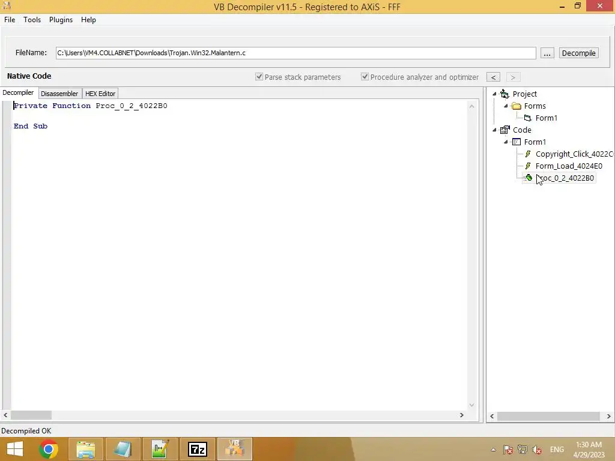
Task: Select Form_Load_4024E0 in the tree
Action: click(569, 166)
